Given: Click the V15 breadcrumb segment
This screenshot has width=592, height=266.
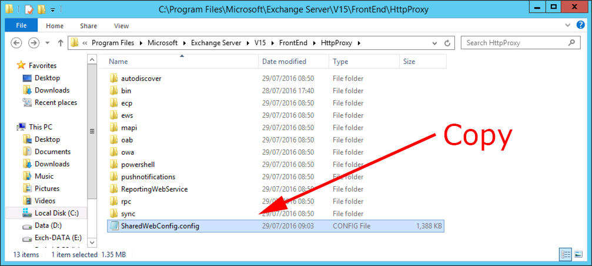Looking at the screenshot, I should point(260,43).
